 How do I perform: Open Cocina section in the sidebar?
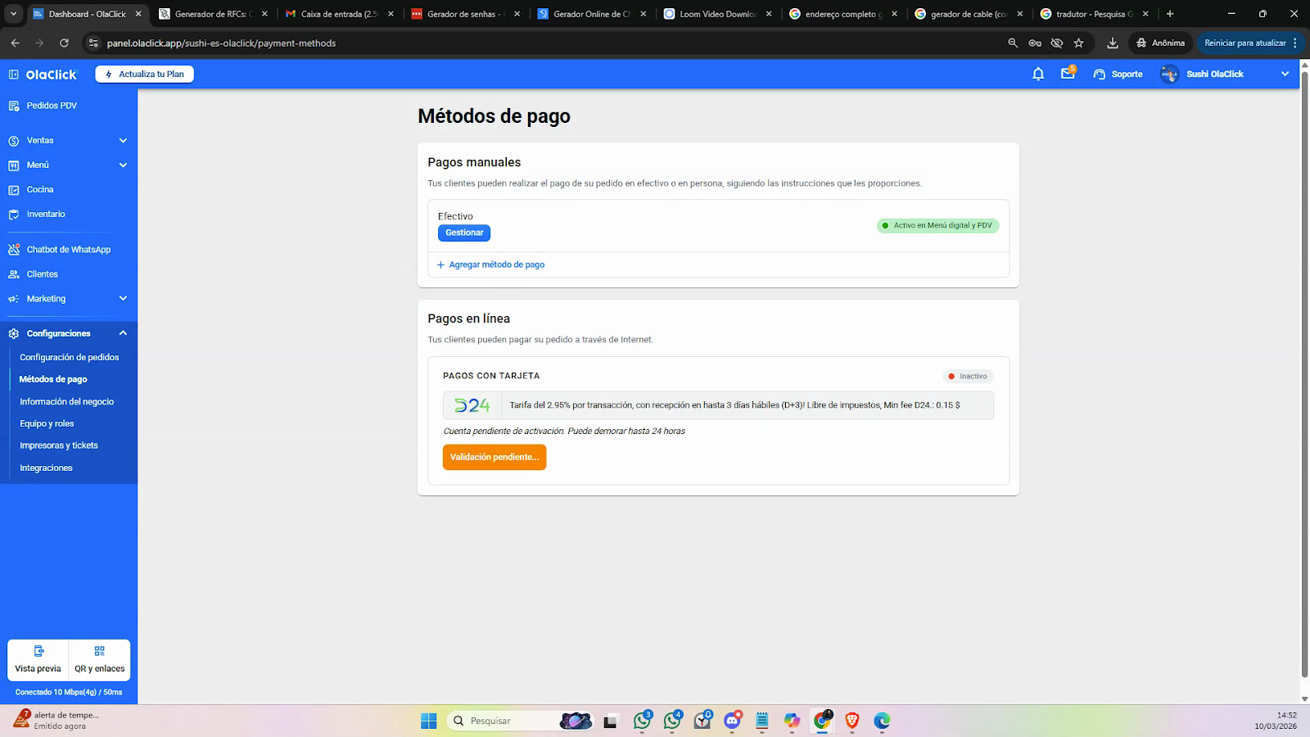point(40,190)
